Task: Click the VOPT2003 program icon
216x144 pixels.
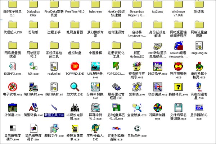Action: tap(116, 66)
